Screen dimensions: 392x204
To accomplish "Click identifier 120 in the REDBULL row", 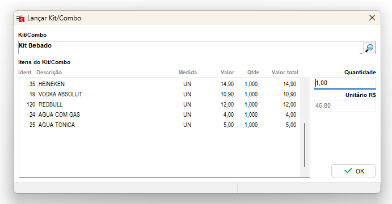I will click(x=31, y=104).
